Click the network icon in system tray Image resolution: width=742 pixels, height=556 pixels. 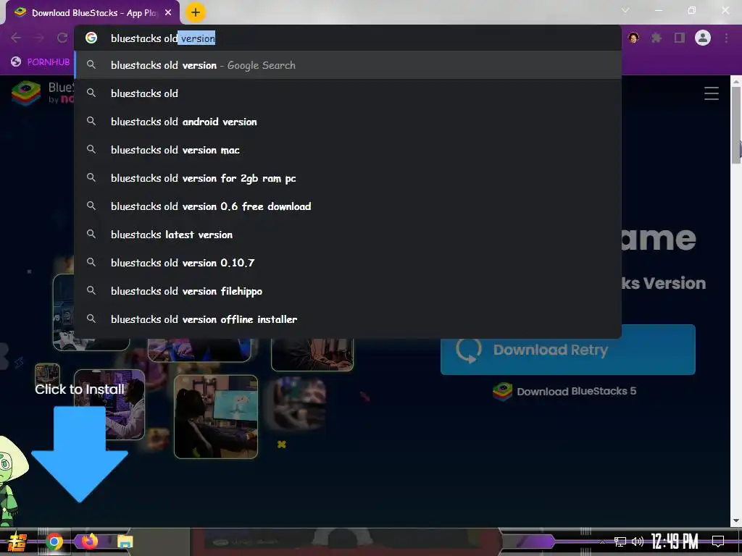pos(620,542)
